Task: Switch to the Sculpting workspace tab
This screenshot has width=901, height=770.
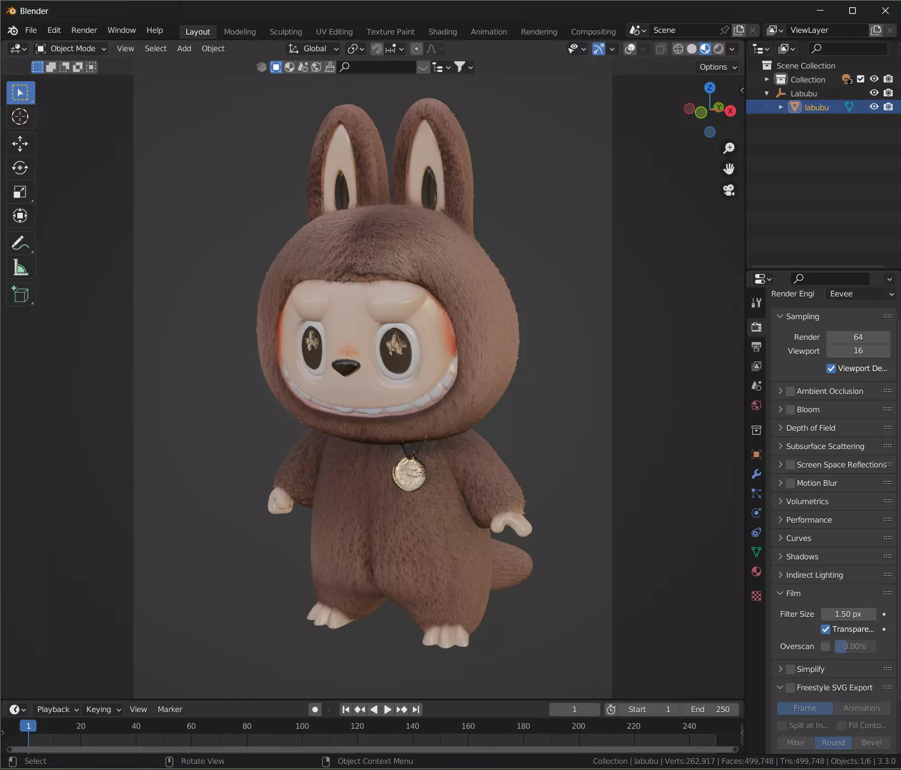Action: tap(286, 32)
